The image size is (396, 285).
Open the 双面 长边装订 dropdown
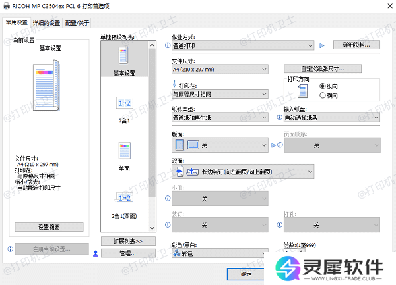[x=243, y=172]
